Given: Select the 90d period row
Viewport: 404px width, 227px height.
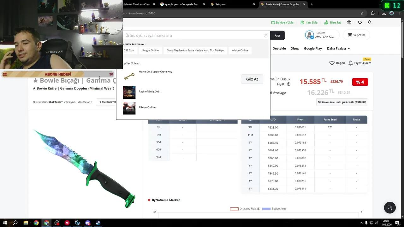Looking at the screenshot, I should (193, 157).
